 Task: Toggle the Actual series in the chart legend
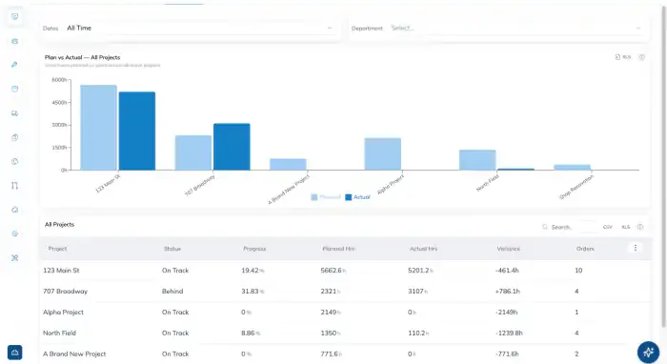[x=357, y=197]
